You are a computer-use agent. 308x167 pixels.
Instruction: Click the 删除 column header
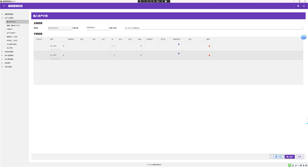[208, 39]
